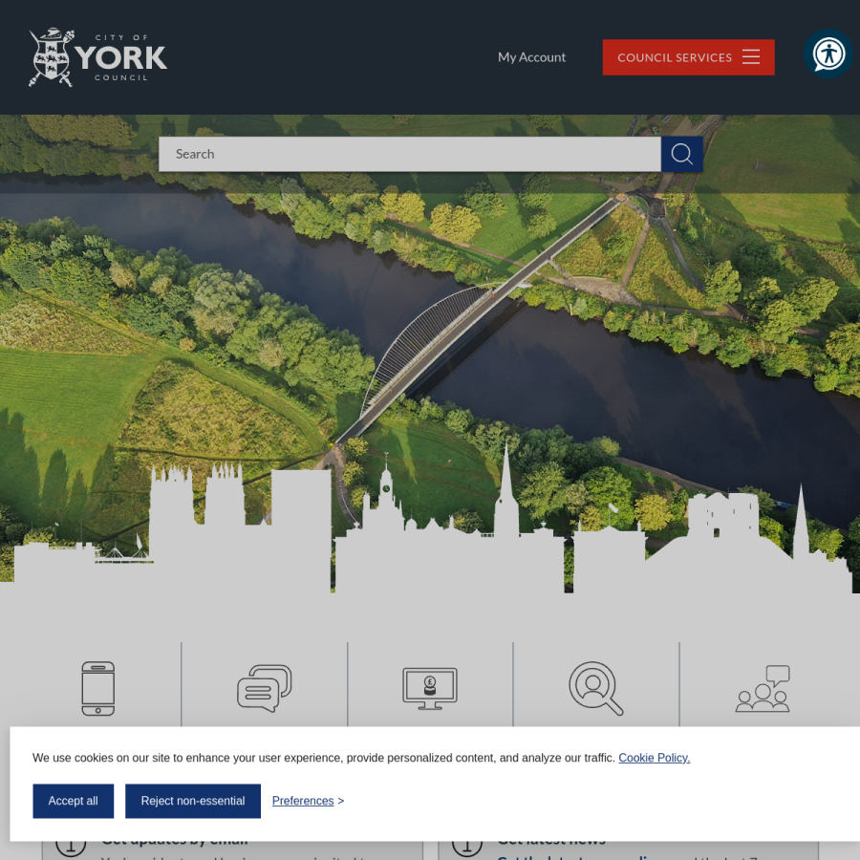Open My Account

pyautogui.click(x=531, y=57)
